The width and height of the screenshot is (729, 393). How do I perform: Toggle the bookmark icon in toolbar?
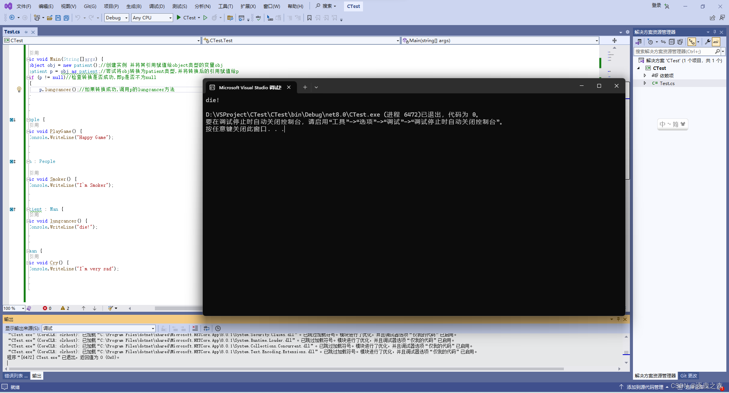309,17
